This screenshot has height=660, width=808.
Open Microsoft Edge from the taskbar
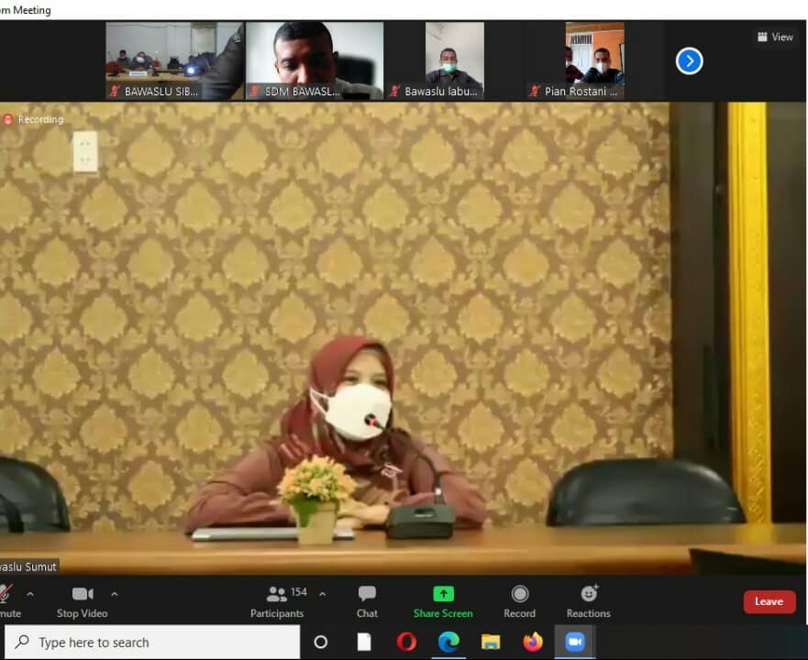(448, 642)
